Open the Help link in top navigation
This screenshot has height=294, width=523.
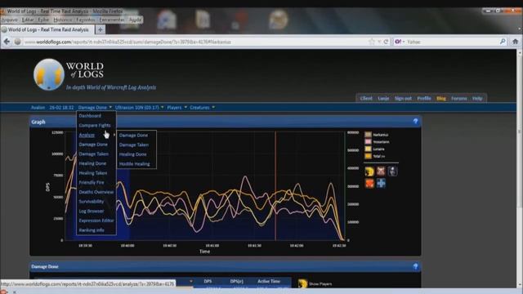[477, 98]
